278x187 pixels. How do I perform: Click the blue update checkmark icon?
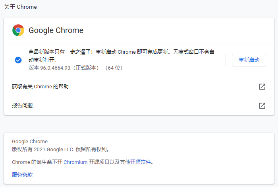(18, 60)
